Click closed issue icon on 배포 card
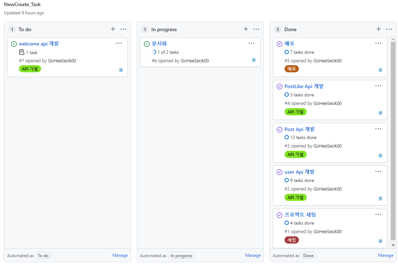 click(x=280, y=44)
